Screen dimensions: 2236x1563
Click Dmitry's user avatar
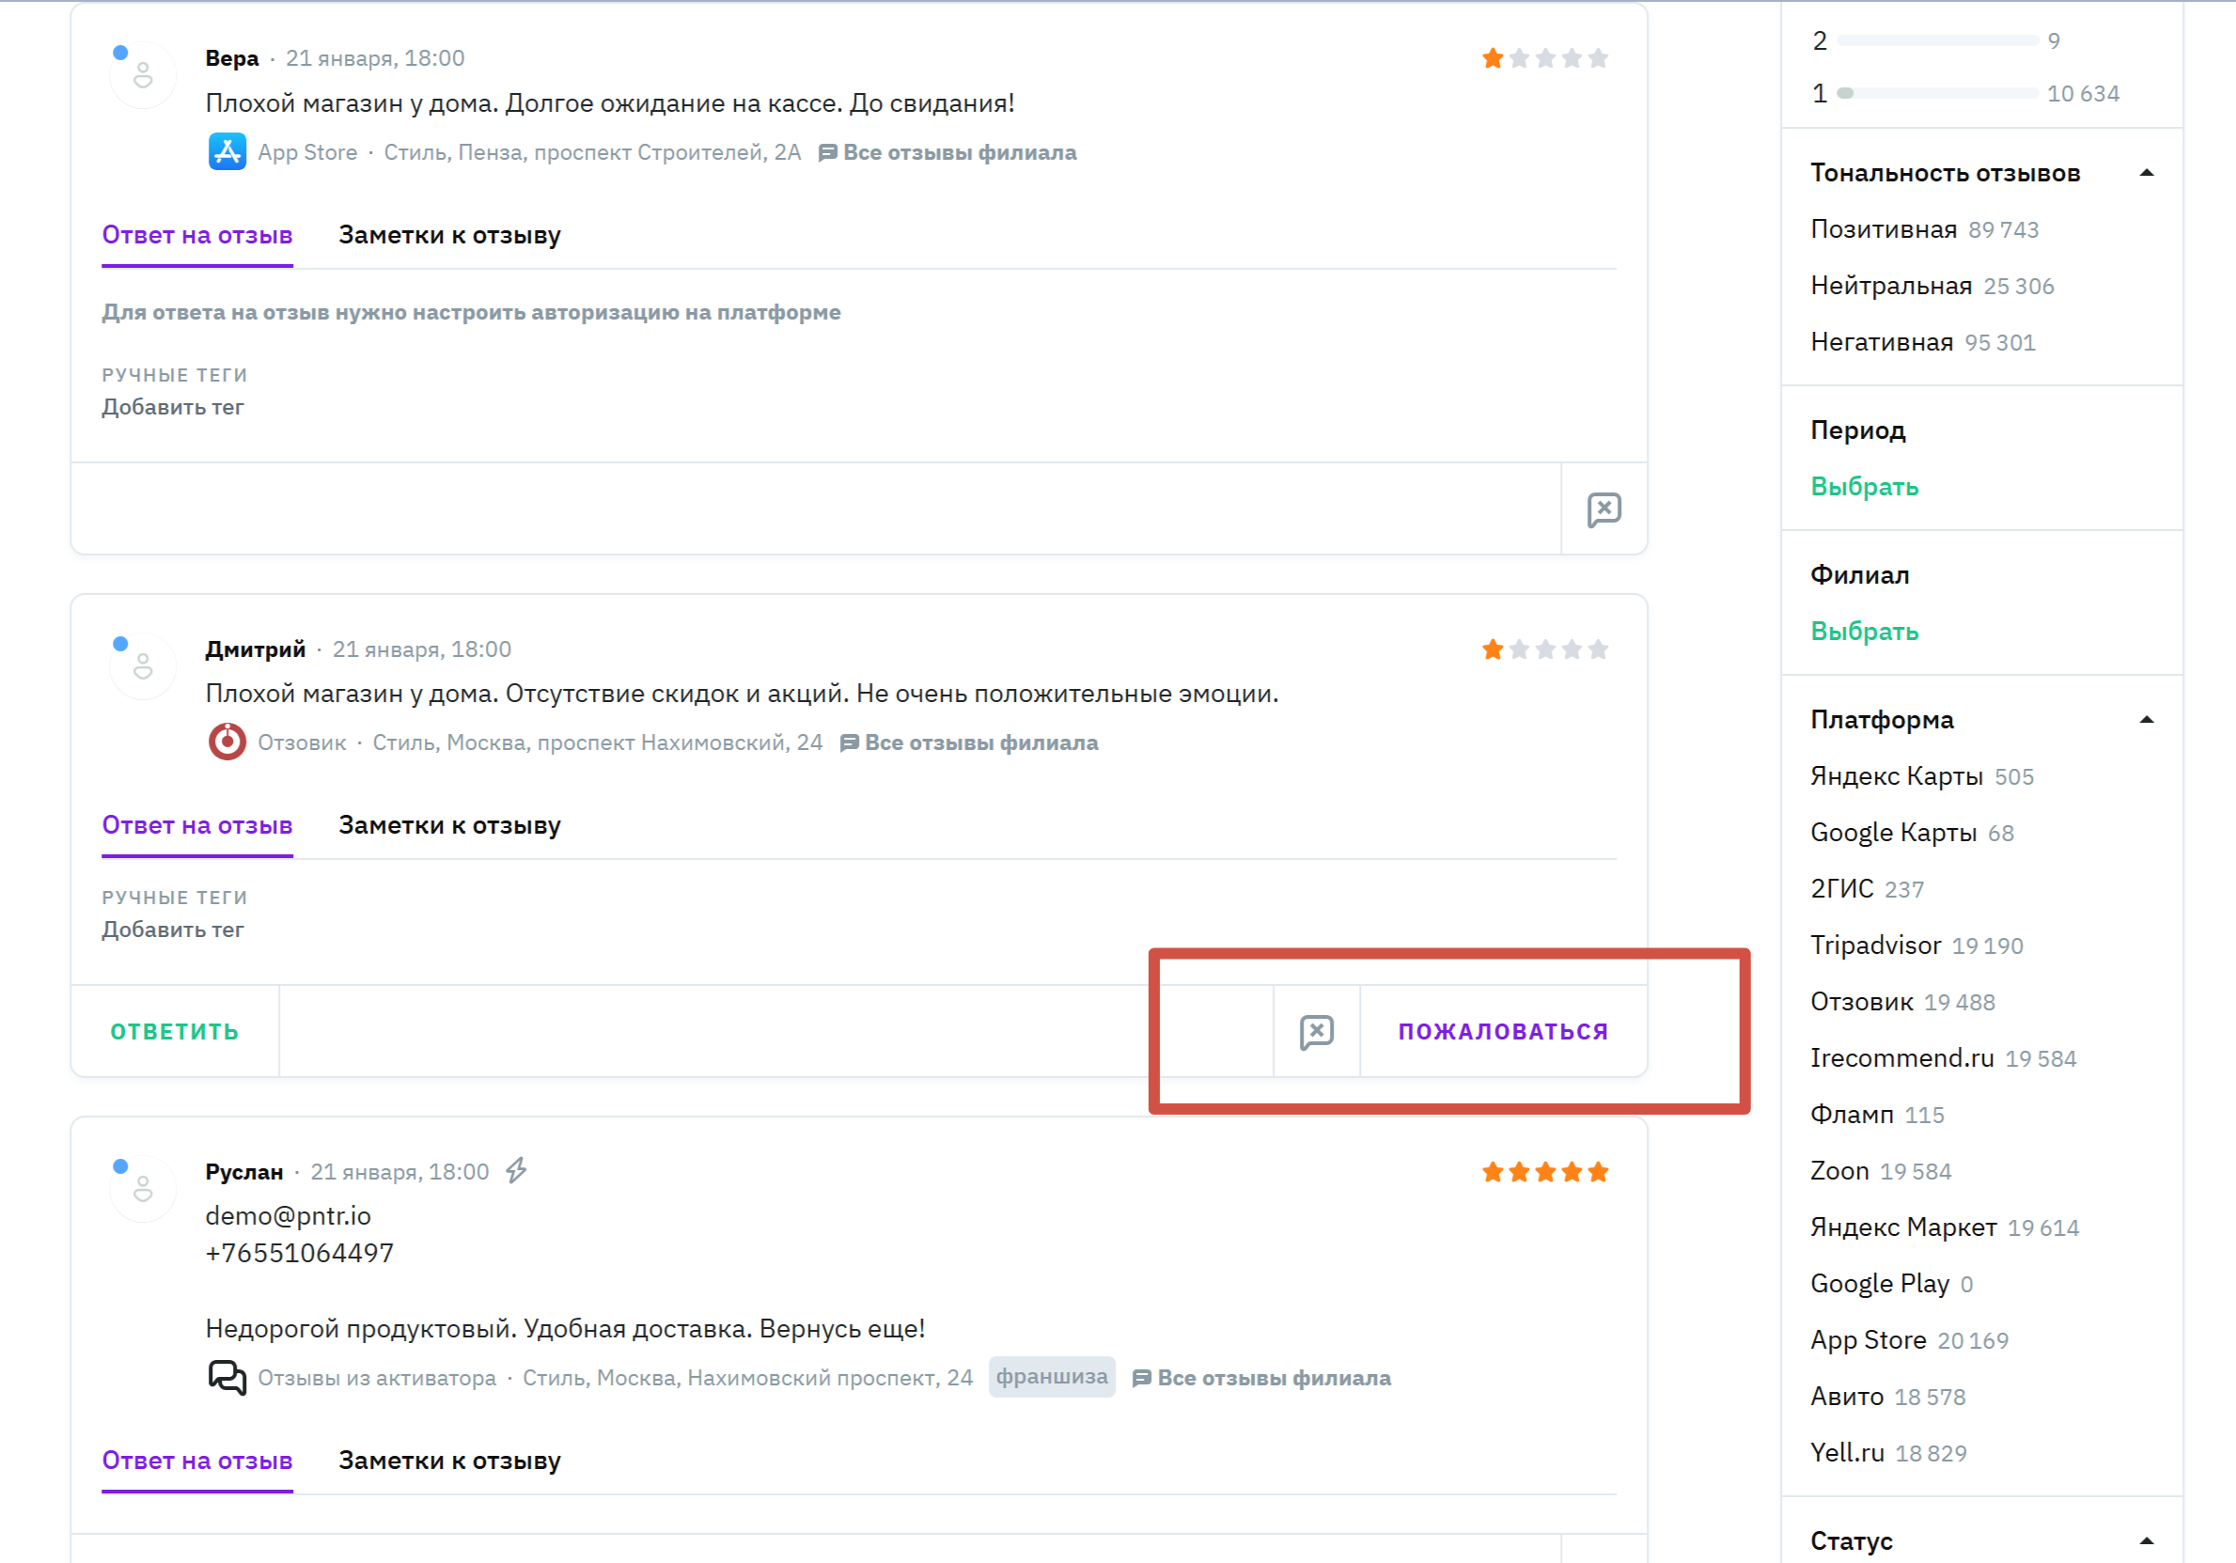coord(143,666)
